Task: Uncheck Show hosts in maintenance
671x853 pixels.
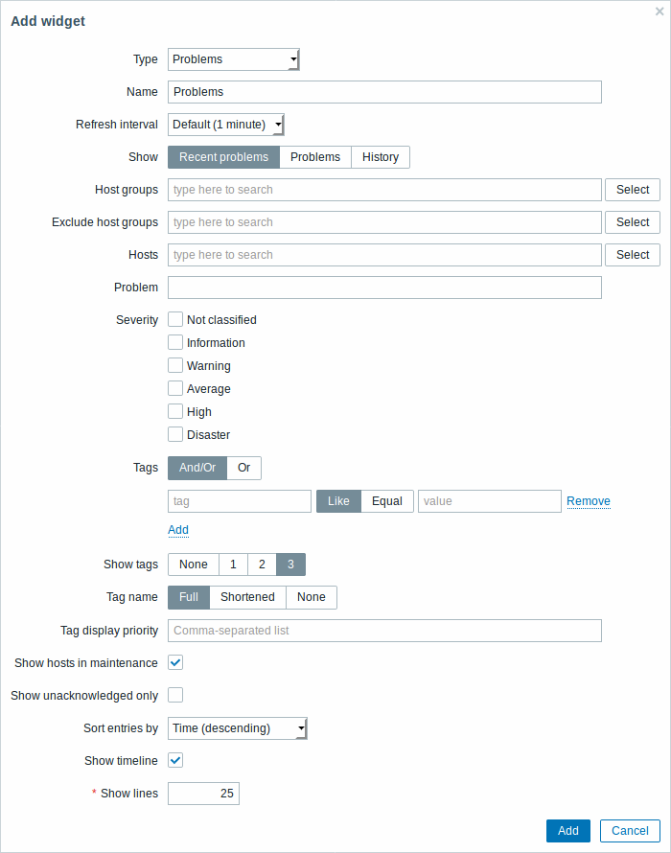Action: [175, 662]
